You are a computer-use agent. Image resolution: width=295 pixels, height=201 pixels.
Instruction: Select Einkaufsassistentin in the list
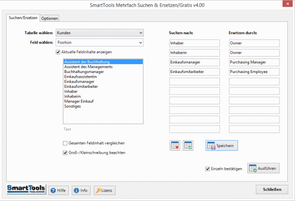click(103, 76)
